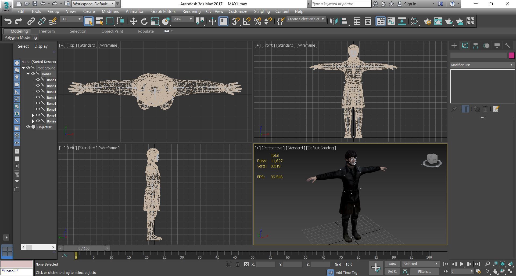Open the Utilities command panel tab
The image size is (516, 276).
(508, 46)
